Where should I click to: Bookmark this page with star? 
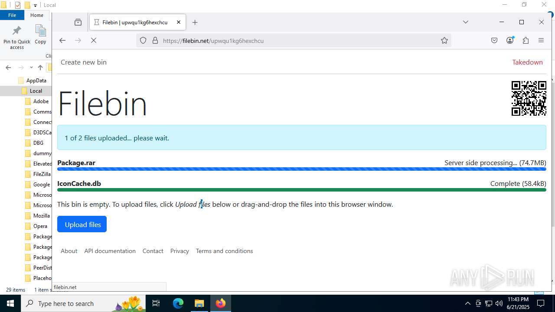click(444, 40)
